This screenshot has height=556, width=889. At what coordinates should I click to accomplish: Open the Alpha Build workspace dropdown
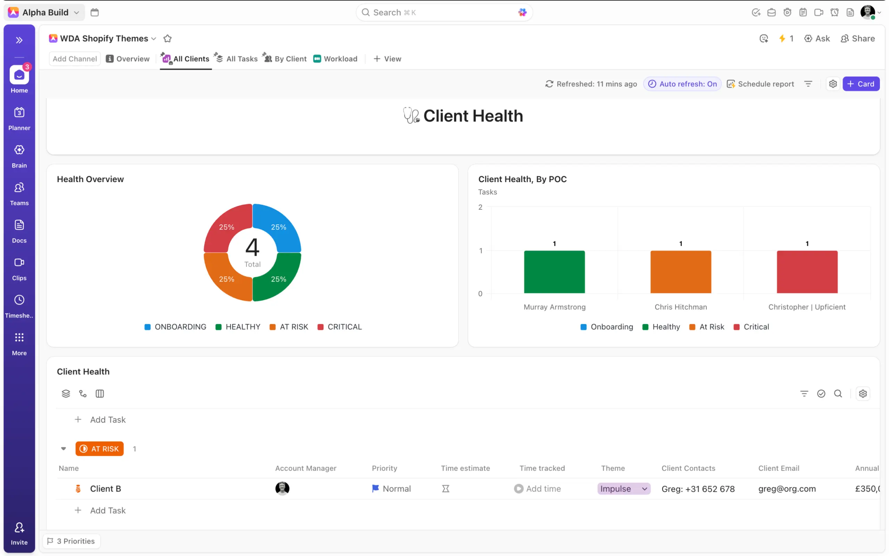tap(45, 13)
